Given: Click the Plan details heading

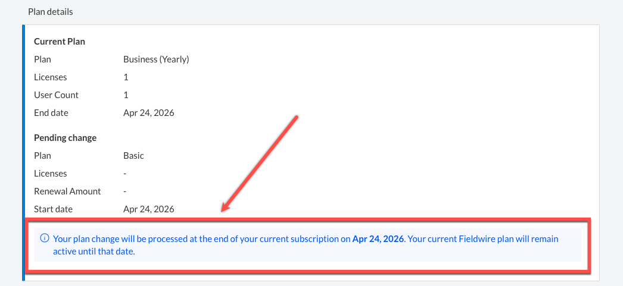Looking at the screenshot, I should [51, 12].
